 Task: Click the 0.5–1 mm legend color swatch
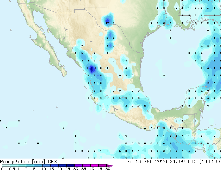click(14, 165)
